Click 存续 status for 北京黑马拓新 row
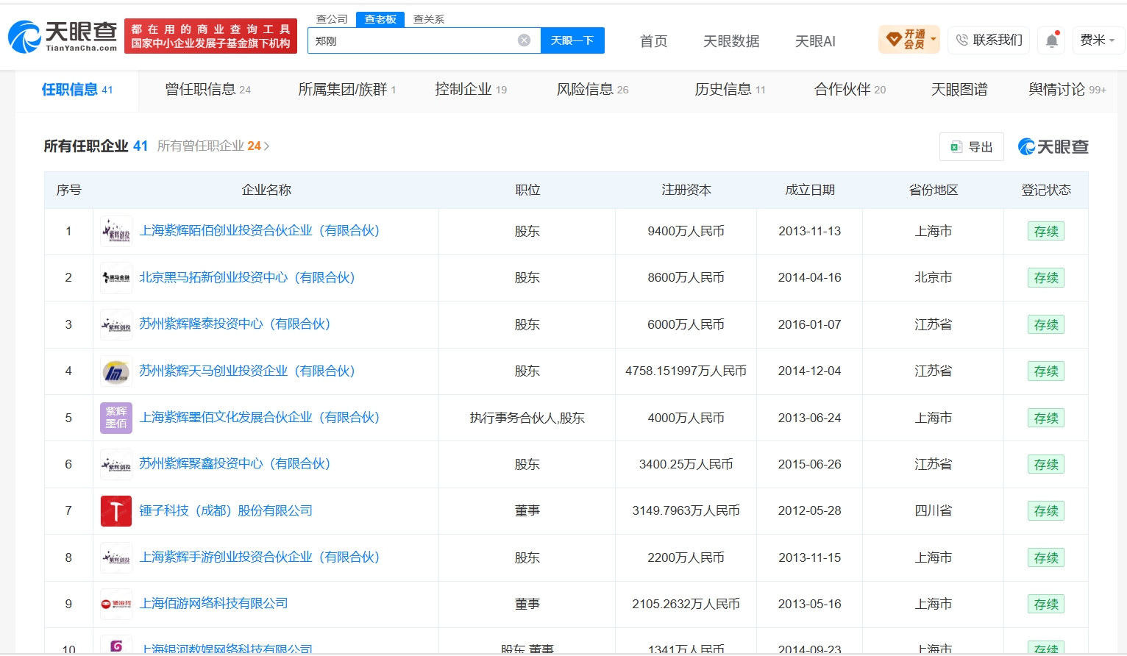The height and width of the screenshot is (656, 1127). 1046,278
